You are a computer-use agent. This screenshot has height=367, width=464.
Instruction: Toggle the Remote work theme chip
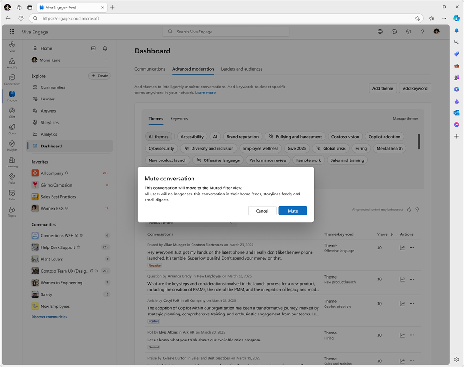click(x=308, y=160)
